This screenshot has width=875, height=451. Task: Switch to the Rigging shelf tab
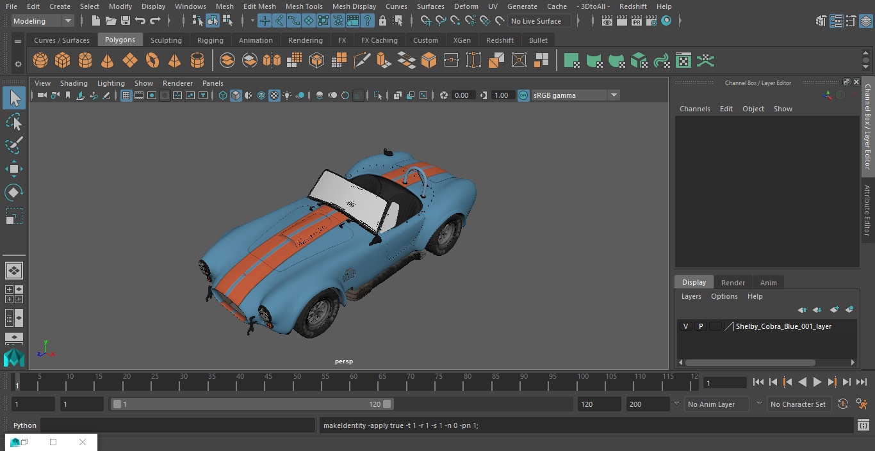coord(210,40)
